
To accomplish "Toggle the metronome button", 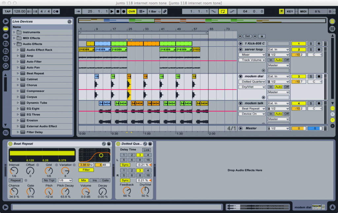I will click(x=55, y=12).
